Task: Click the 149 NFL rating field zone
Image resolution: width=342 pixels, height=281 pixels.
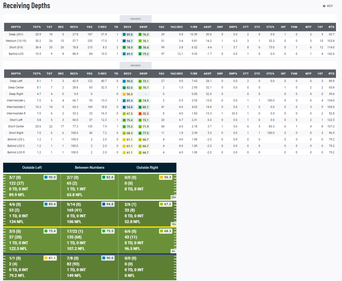Action: point(90,267)
